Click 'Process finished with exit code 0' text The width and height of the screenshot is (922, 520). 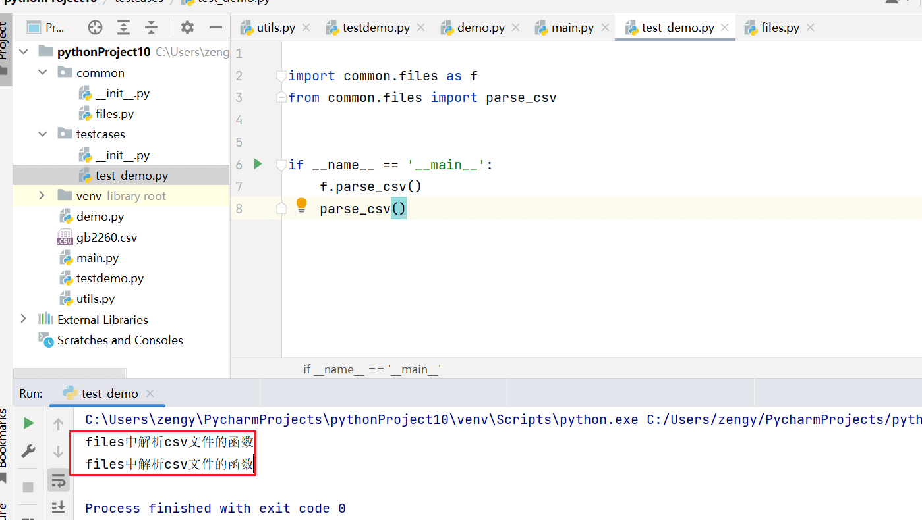click(216, 508)
